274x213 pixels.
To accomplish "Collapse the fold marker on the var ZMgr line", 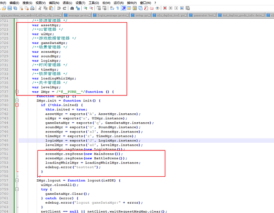I will point(17,92).
